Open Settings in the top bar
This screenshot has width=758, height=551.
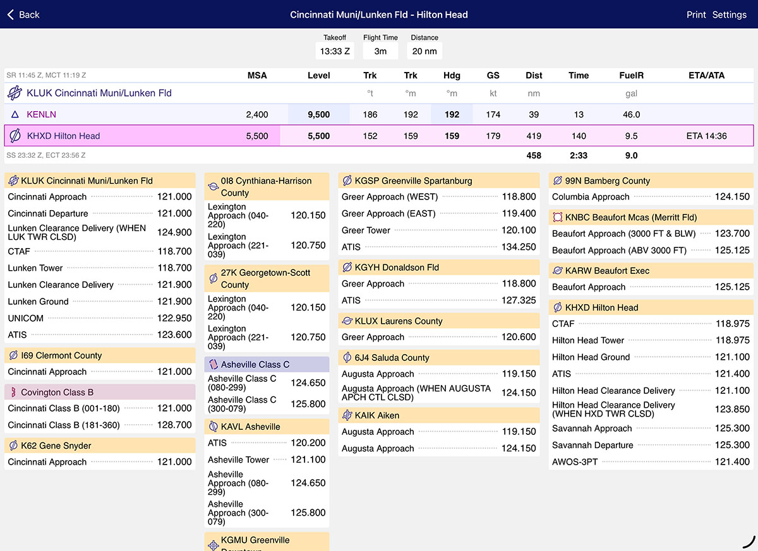click(x=729, y=15)
